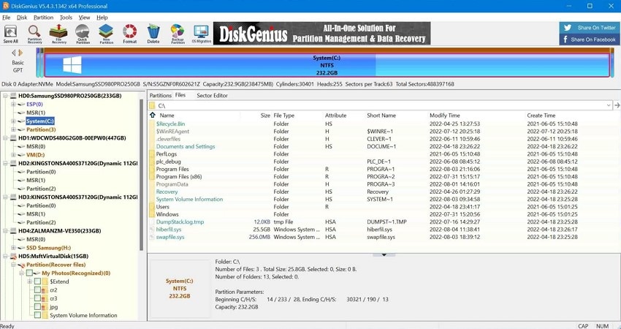
Task: Collapse details pane with down triangle
Action: click(x=384, y=255)
